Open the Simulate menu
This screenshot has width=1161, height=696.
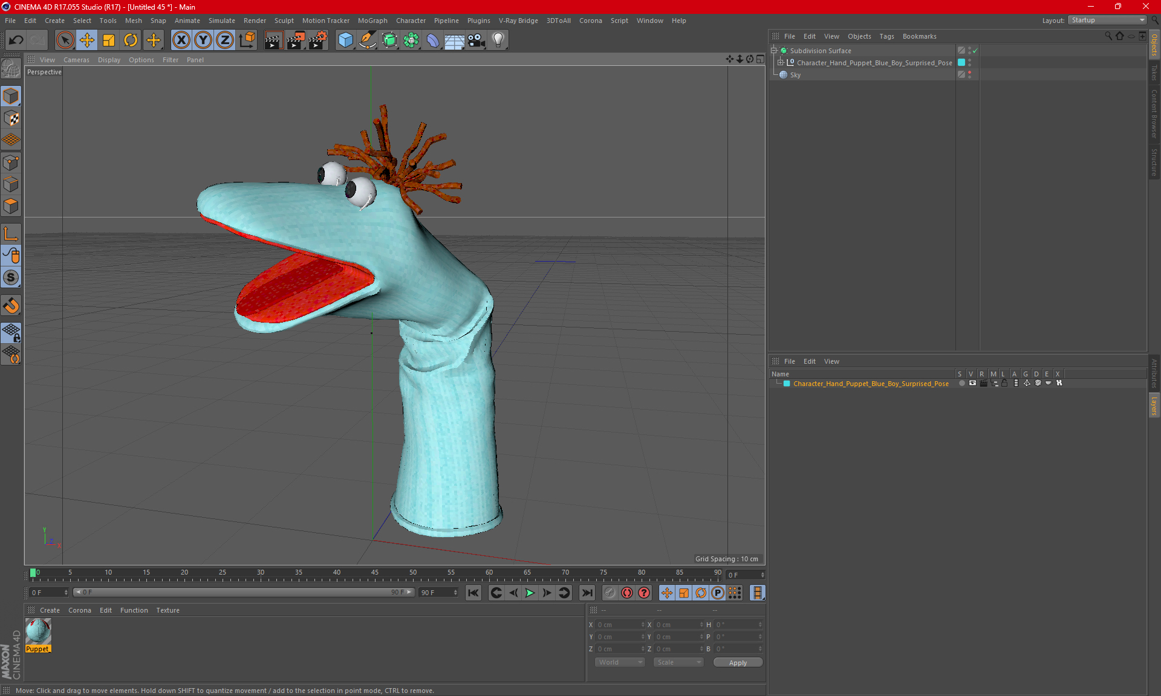222,21
